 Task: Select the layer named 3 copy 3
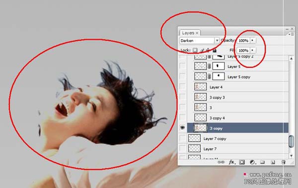pos(217,97)
